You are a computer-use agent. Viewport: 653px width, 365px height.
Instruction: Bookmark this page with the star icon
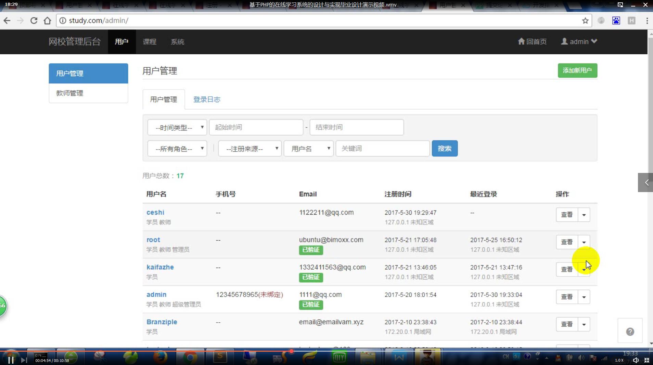(x=585, y=21)
